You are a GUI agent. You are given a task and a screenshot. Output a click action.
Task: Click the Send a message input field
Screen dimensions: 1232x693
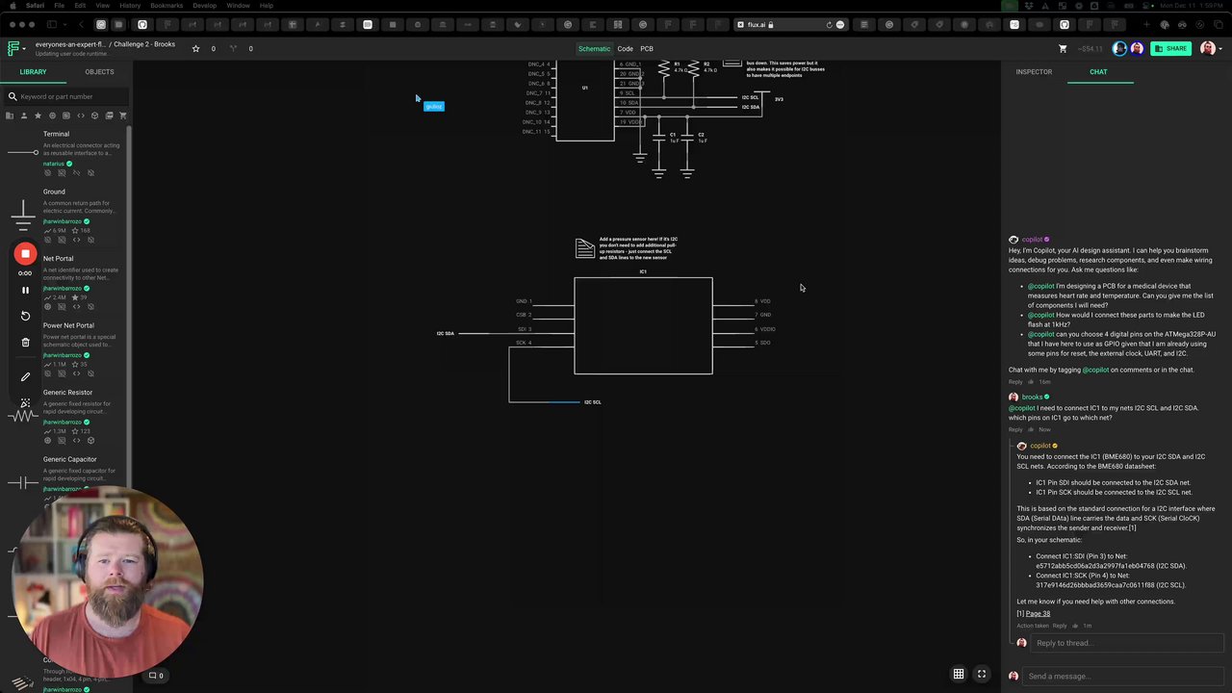[1122, 676]
